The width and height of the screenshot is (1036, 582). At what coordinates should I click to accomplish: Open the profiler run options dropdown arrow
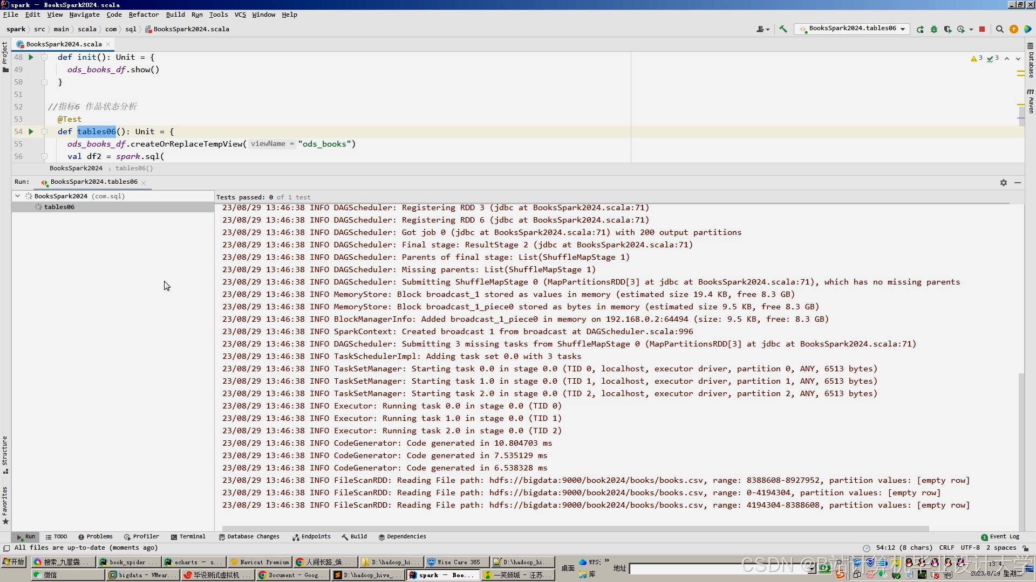click(x=971, y=29)
